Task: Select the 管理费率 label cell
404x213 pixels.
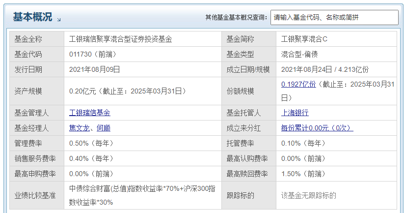Action: pyautogui.click(x=37, y=143)
